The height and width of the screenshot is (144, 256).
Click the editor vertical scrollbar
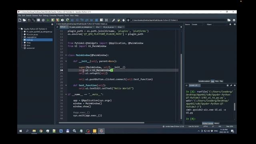click(181, 86)
